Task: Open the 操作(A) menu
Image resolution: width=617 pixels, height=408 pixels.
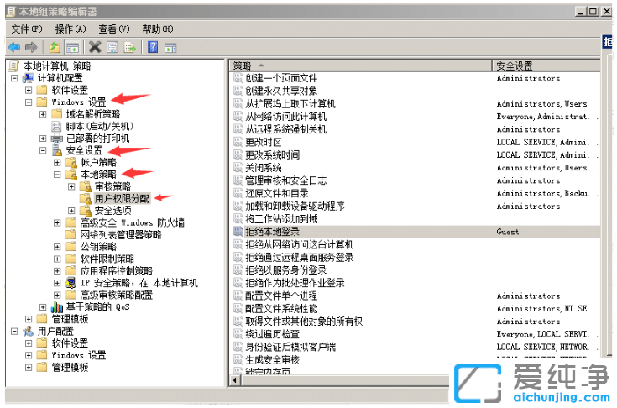Action: (x=70, y=29)
